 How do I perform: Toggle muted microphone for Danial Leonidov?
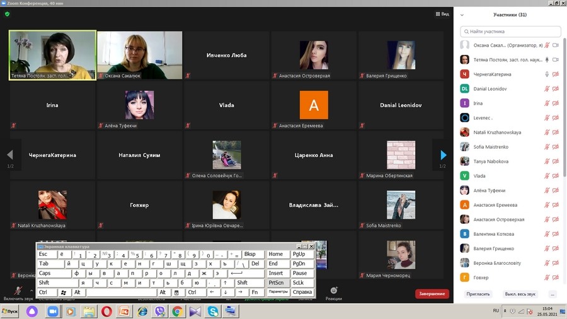pyautogui.click(x=546, y=89)
